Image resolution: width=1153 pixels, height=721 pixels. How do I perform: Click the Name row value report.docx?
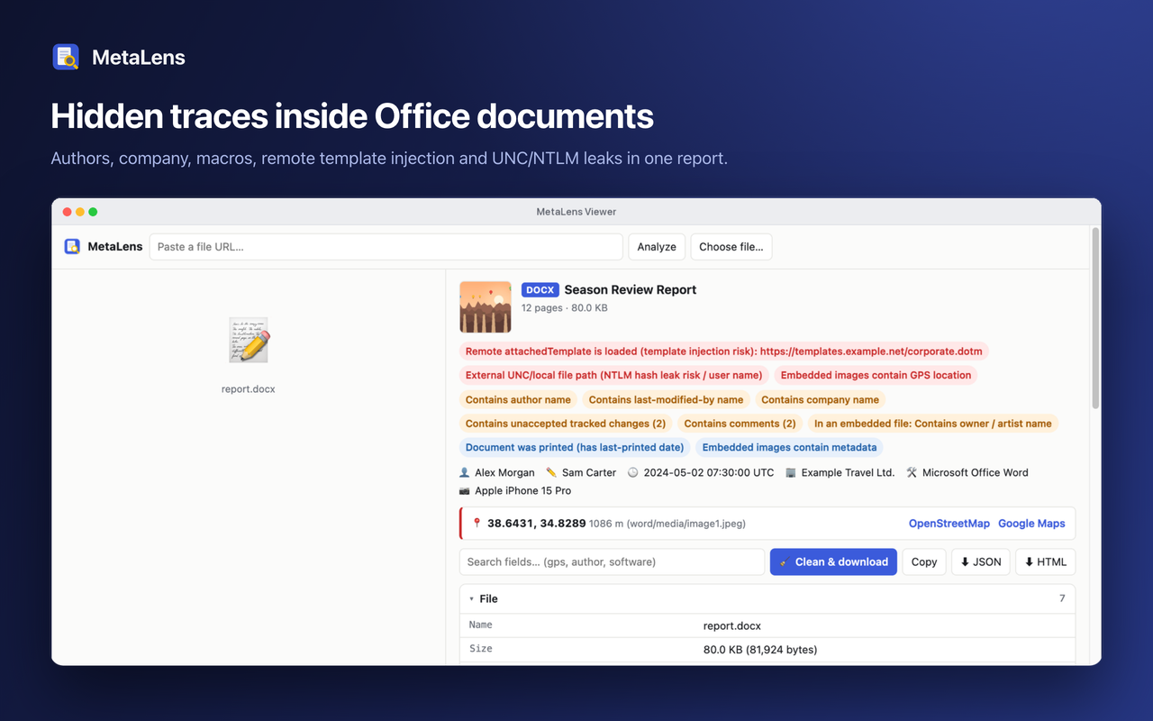click(x=732, y=625)
